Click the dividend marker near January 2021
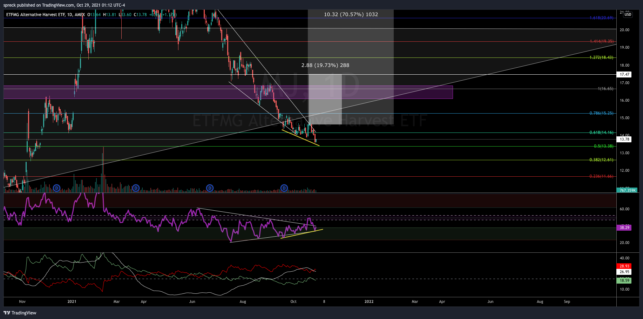The image size is (643, 319). 56,188
